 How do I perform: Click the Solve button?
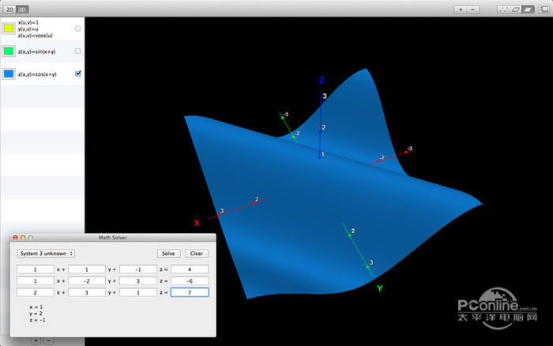click(168, 254)
